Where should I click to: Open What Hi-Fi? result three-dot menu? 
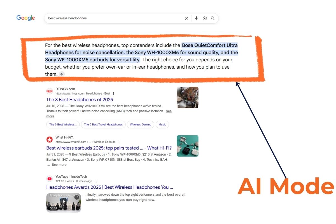119,142
